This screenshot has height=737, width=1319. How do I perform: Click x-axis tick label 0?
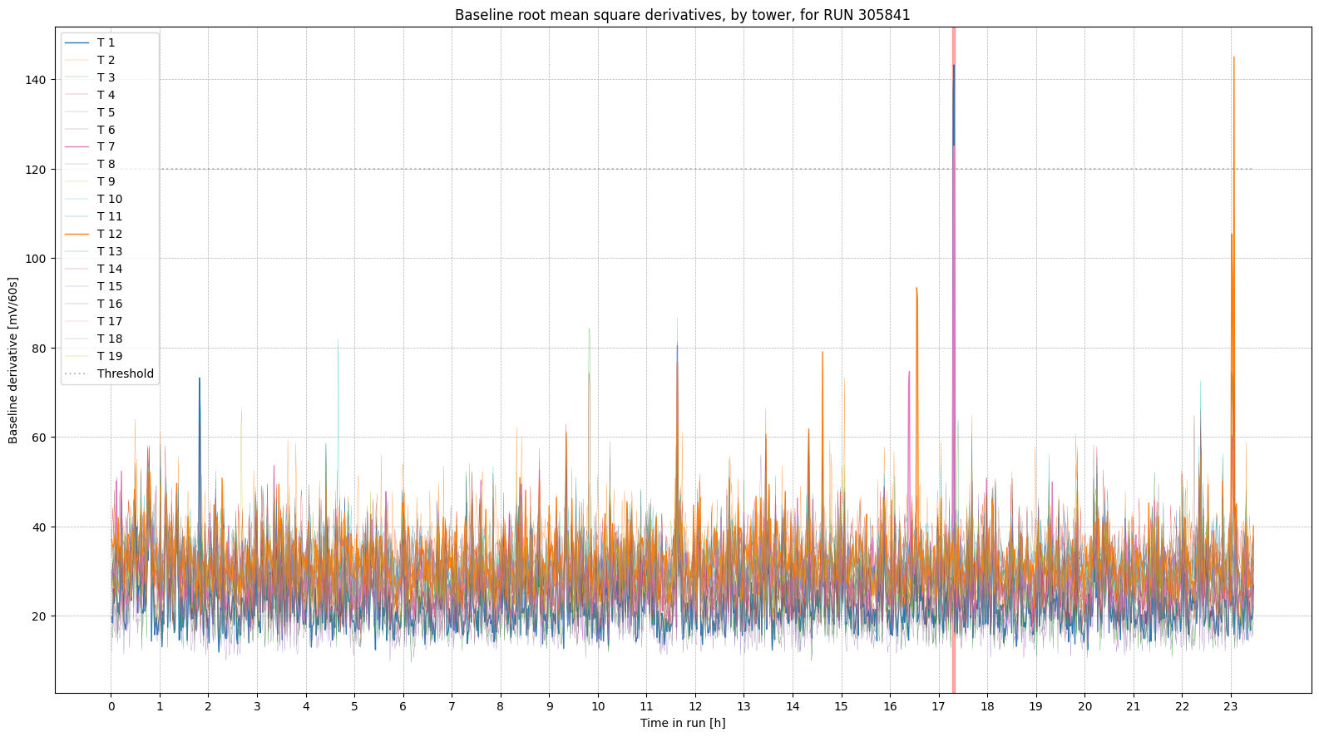coord(111,706)
